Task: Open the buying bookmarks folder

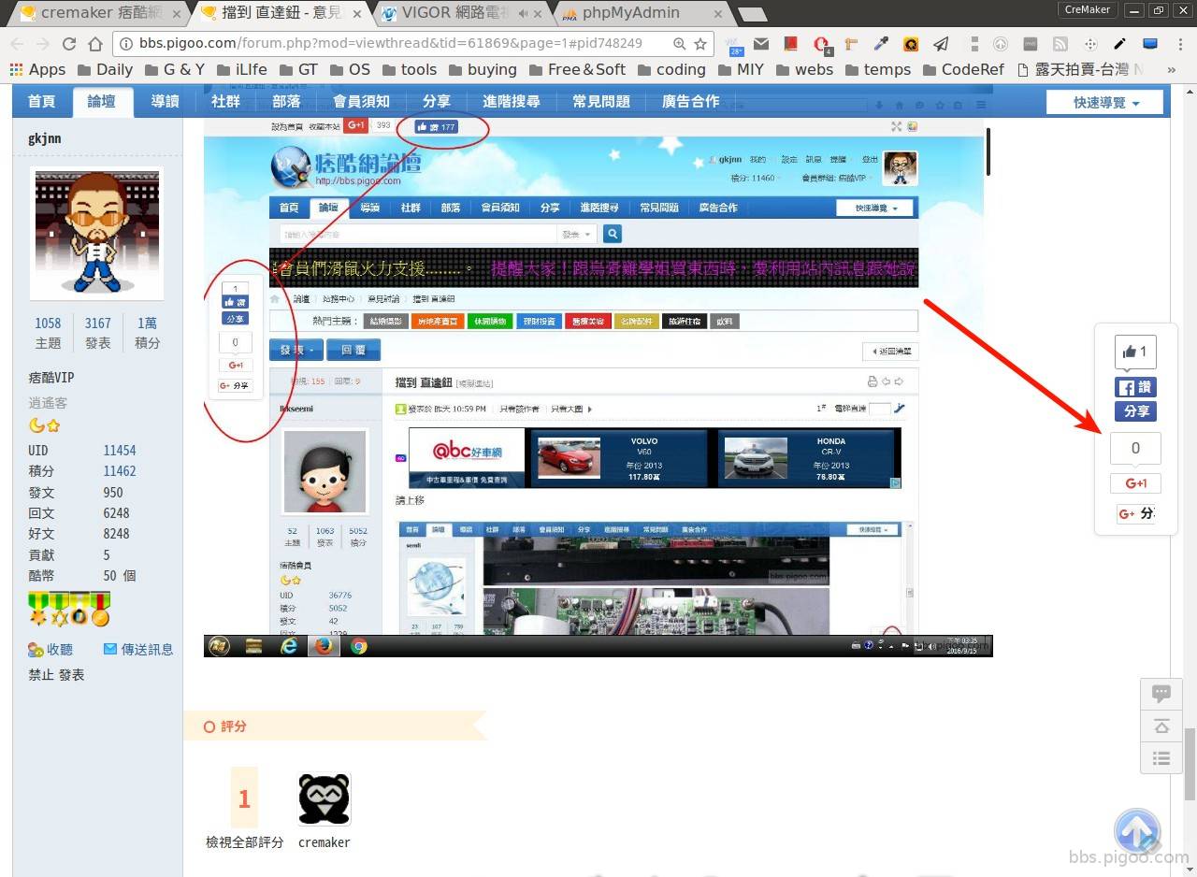Action: click(x=483, y=69)
